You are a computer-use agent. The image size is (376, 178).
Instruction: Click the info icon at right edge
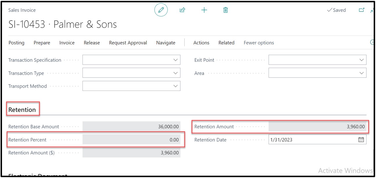click(x=372, y=42)
